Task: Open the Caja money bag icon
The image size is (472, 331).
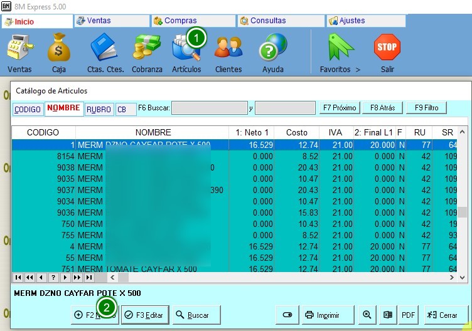Action: point(59,47)
